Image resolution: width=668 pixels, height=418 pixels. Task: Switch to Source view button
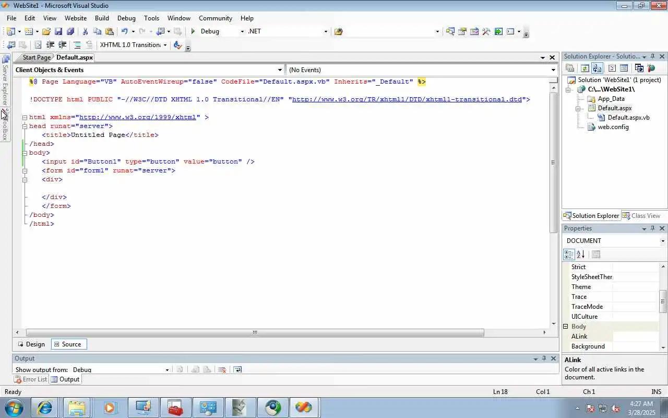click(68, 344)
